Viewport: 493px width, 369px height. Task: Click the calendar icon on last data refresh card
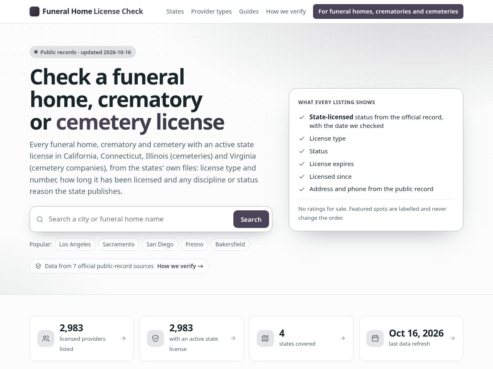point(375,338)
